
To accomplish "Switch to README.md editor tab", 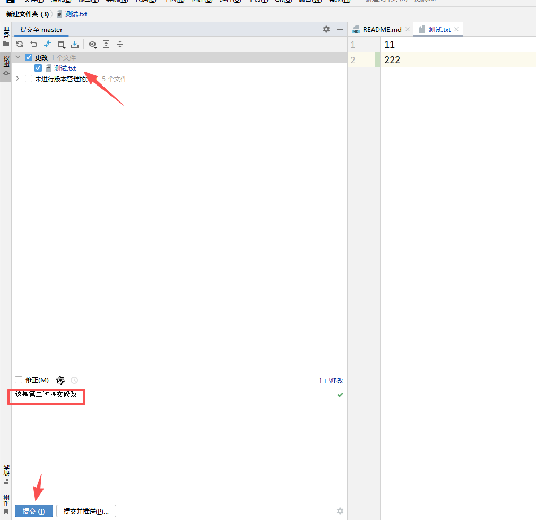I will point(382,30).
